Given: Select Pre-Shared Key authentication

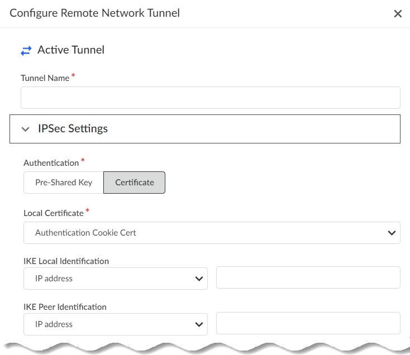Looking at the screenshot, I should click(64, 183).
